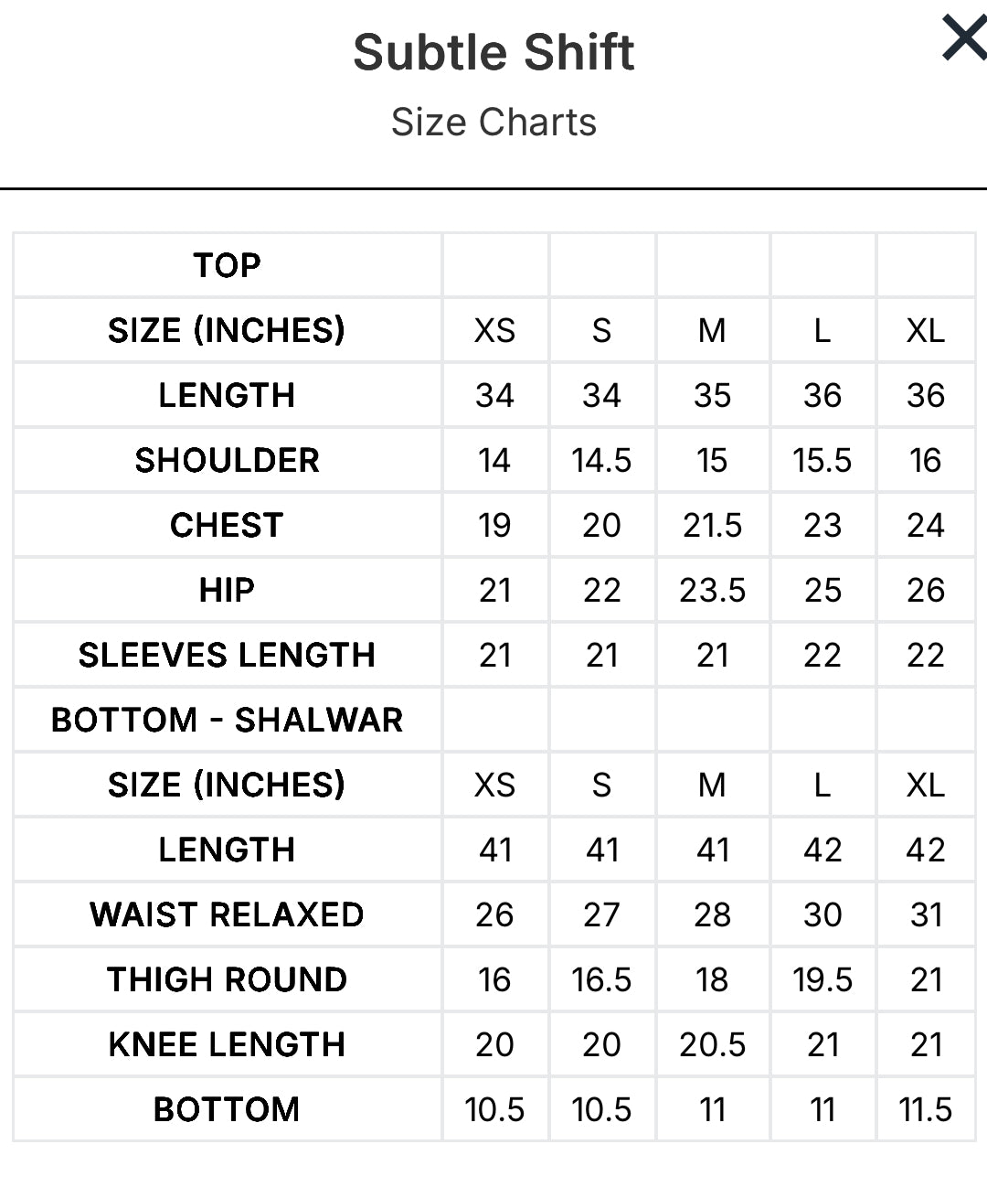The height and width of the screenshot is (1187, 987).
Task: Select the medium chest value 21.5
Action: (x=712, y=525)
